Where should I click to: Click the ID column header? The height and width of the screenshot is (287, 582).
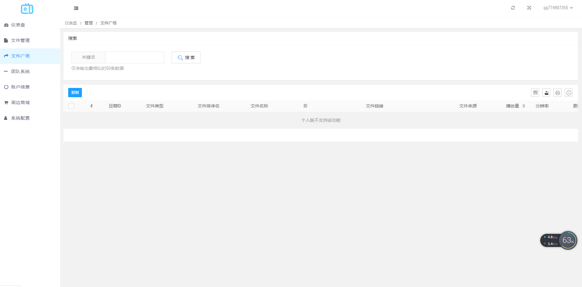pyautogui.click(x=305, y=106)
